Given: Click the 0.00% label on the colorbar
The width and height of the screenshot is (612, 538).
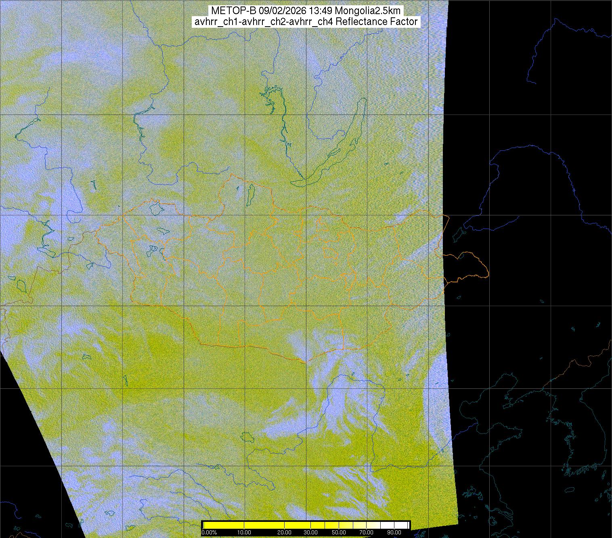Looking at the screenshot, I should 209,533.
